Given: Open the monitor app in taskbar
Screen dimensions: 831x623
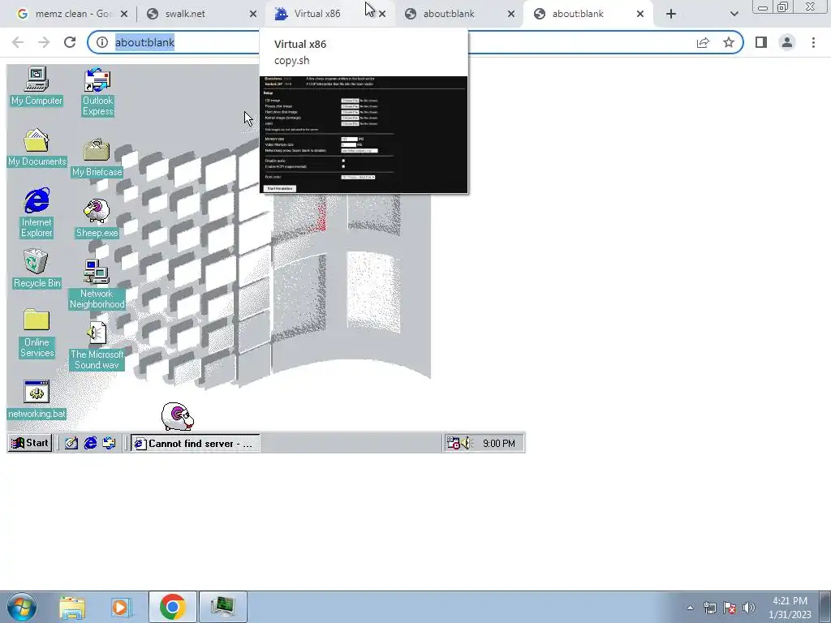Looking at the screenshot, I should (222, 607).
